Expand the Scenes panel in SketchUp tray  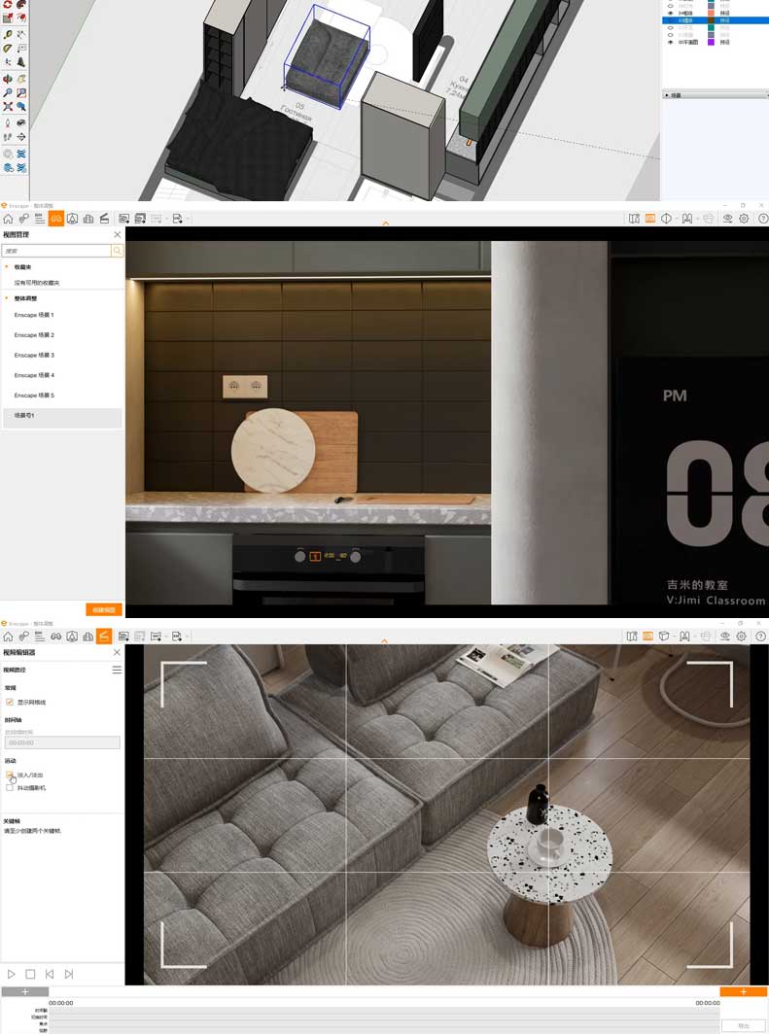667,95
